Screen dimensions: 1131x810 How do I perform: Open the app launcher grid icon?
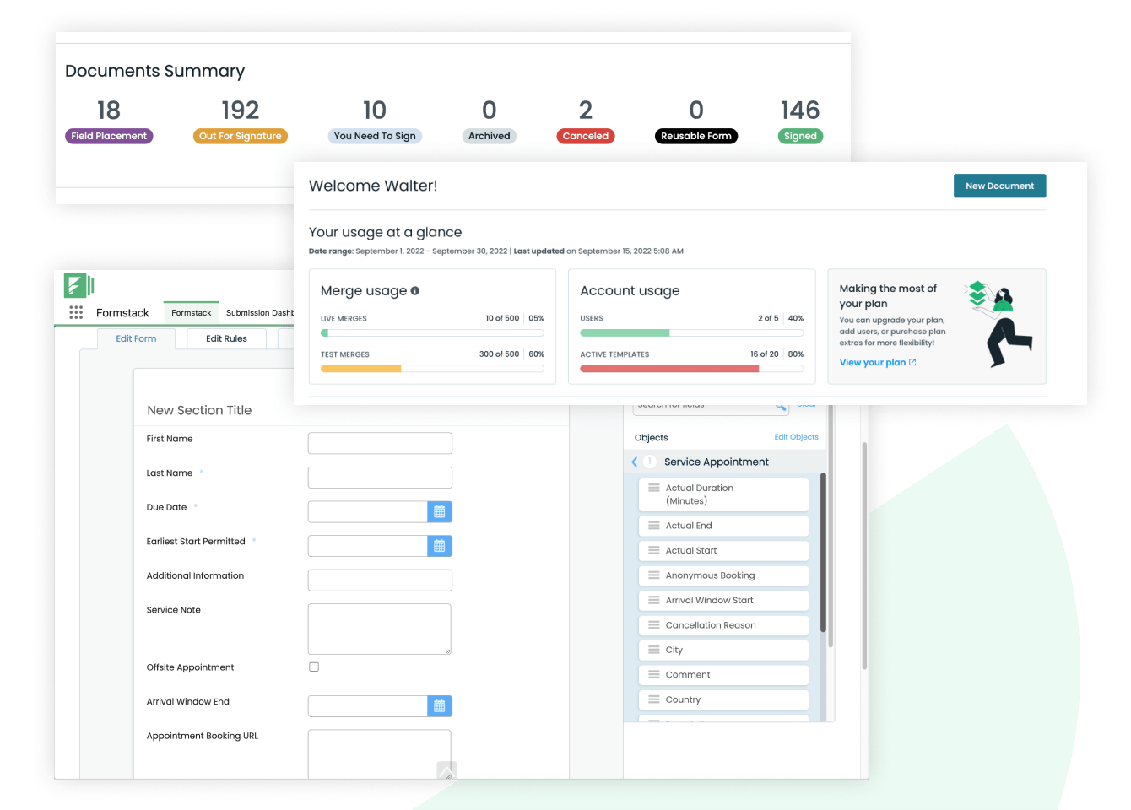[76, 312]
